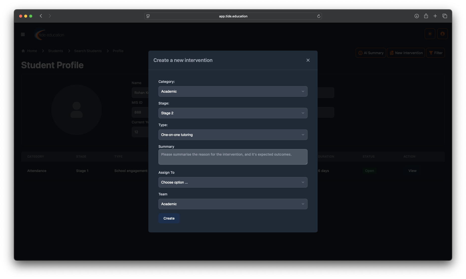Open the user account profile icon
This screenshot has height=279, width=466.
[442, 34]
